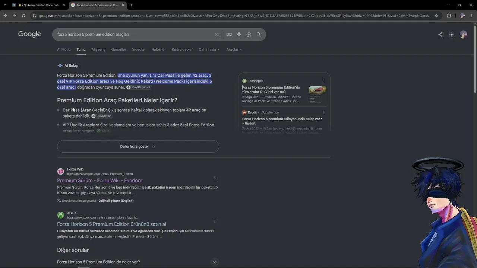
Task: Expand the Premium Edition'de neler var question
Action: [138, 262]
